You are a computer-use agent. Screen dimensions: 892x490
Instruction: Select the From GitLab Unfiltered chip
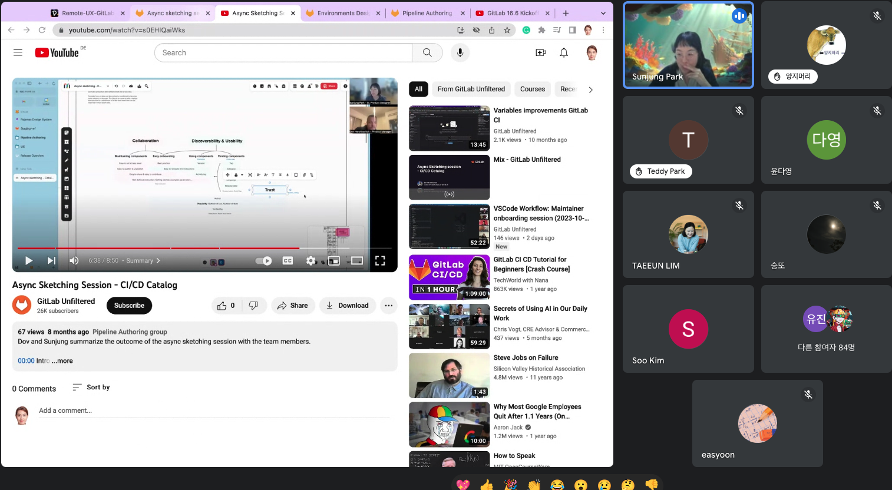(471, 89)
